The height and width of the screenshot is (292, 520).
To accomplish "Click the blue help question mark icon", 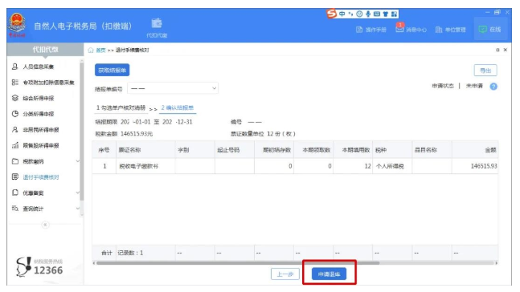I will tap(493, 87).
